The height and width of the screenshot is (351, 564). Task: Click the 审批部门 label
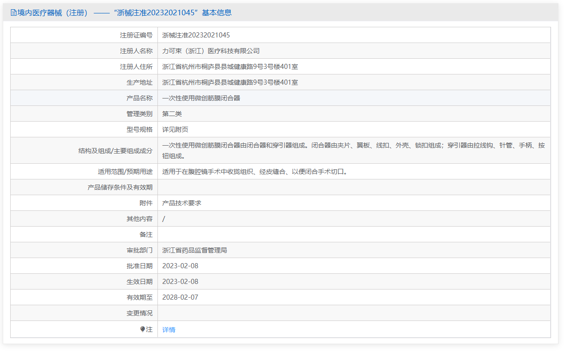point(139,250)
